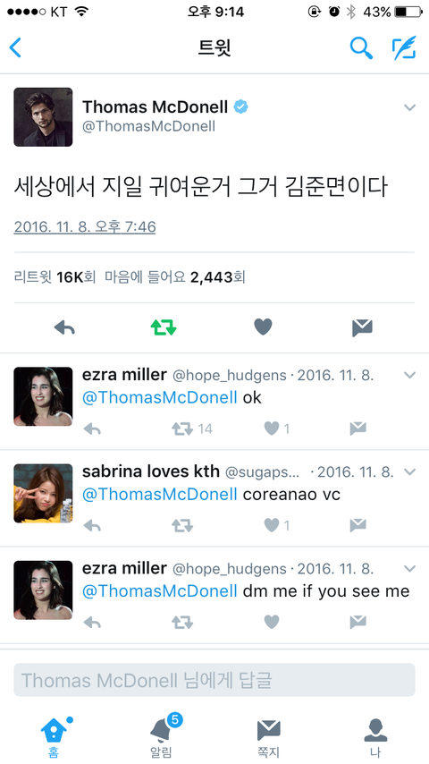Tap the reply field 'Thomas McDonell 님에게 답글'

tap(214, 680)
